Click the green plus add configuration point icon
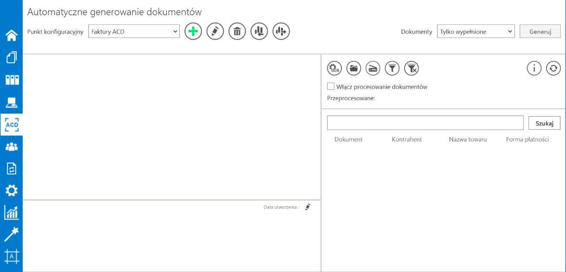Image resolution: width=566 pixels, height=272 pixels. (193, 31)
